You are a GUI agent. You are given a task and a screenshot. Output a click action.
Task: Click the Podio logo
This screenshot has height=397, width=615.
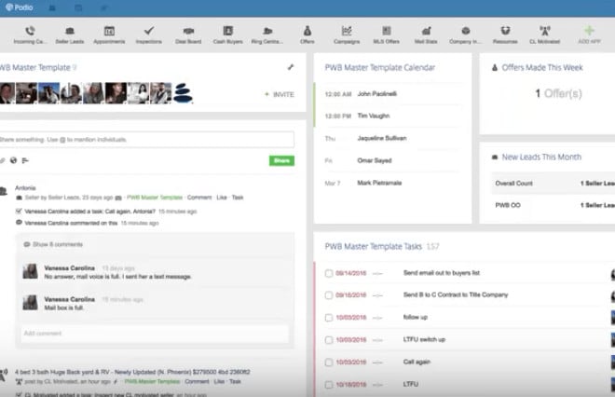(20, 7)
